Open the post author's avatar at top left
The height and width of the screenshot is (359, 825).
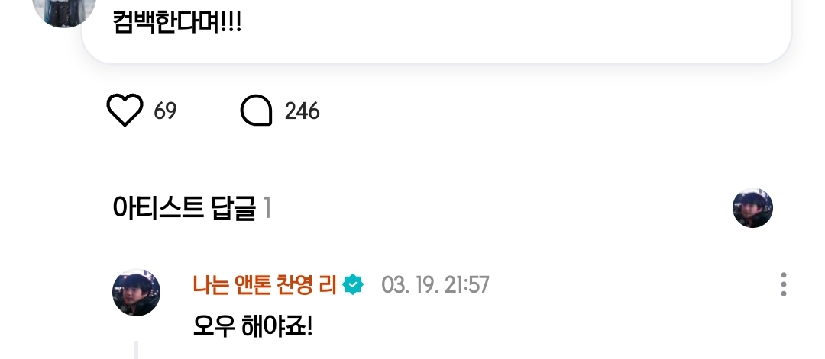[64, 11]
